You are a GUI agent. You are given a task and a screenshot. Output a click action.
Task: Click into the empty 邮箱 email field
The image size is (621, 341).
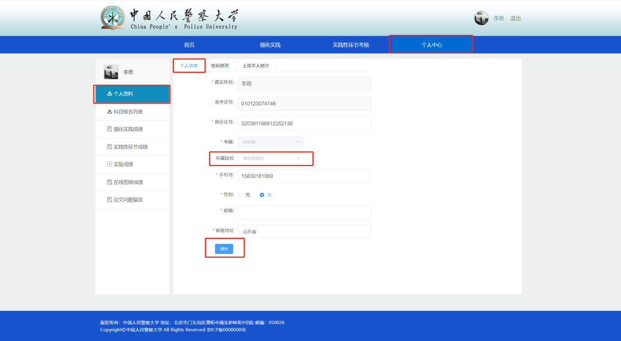pos(304,213)
